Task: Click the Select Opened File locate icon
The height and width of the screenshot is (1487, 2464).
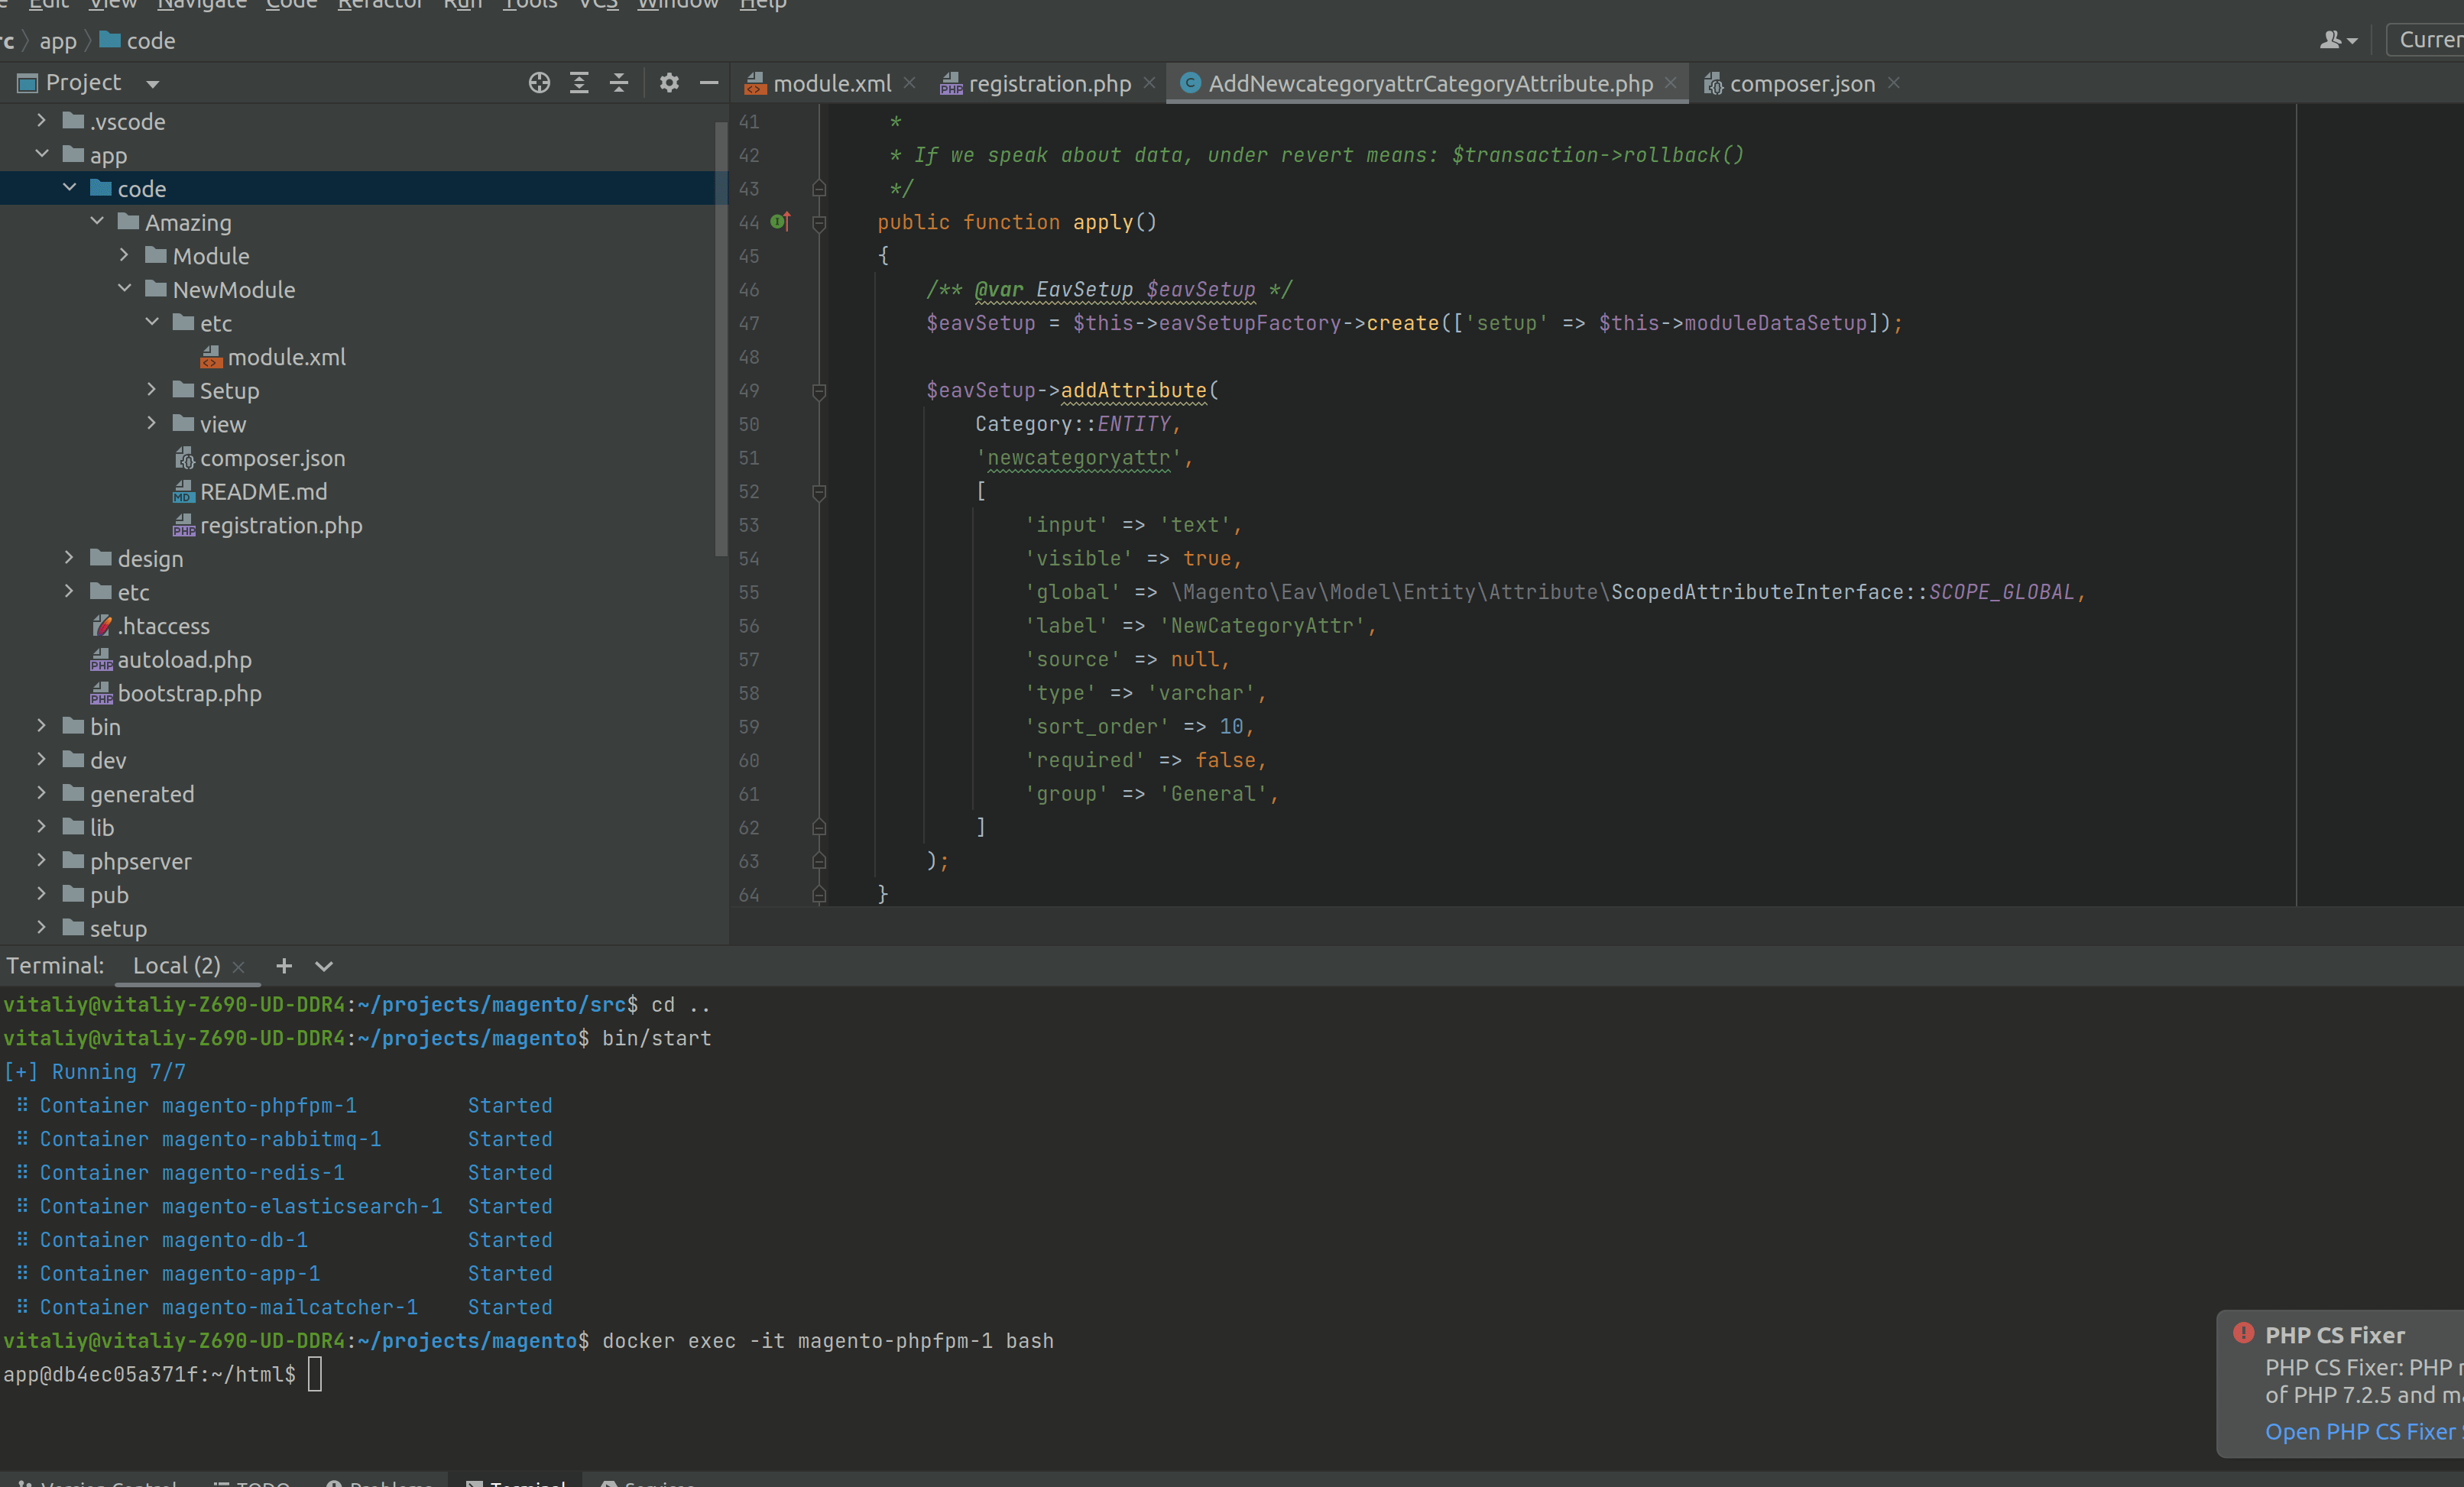Action: 539,83
